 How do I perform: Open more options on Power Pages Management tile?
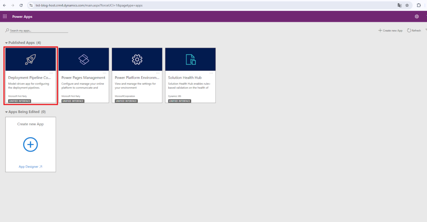point(105,73)
